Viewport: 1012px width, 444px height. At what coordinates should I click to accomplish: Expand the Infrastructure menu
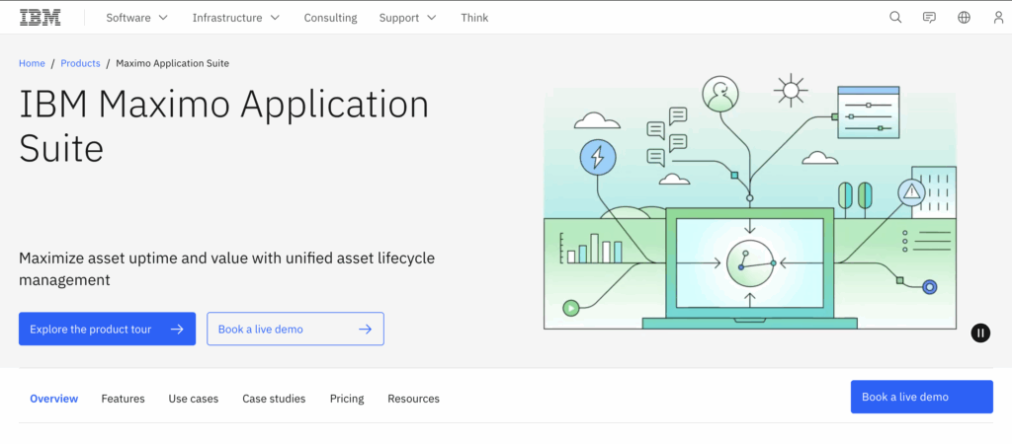tap(236, 18)
